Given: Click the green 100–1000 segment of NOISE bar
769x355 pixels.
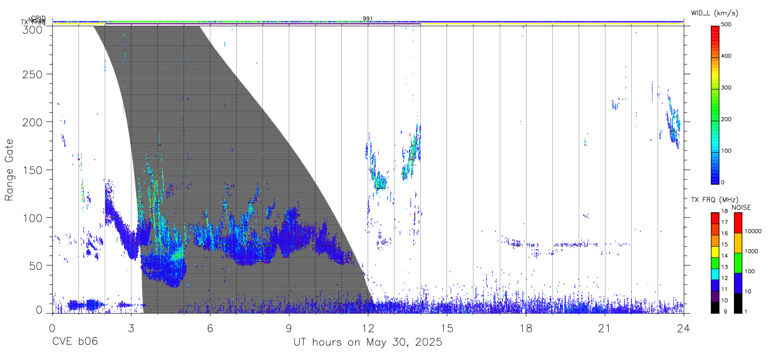Looking at the screenshot, I should tap(738, 263).
